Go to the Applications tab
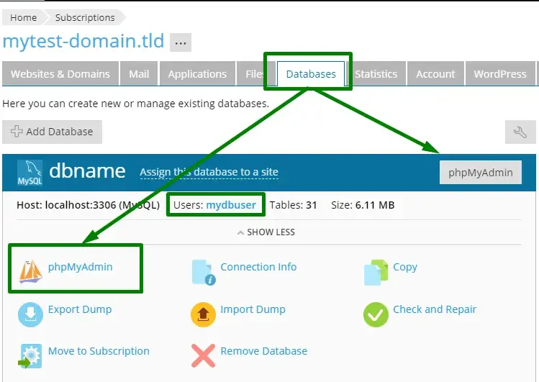The image size is (539, 382). pyautogui.click(x=197, y=73)
